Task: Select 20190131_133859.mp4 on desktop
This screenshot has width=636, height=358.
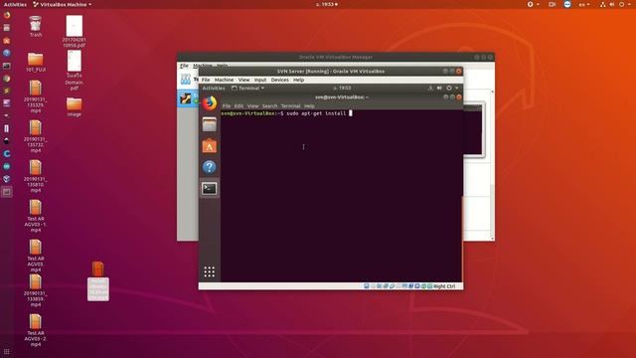Action: 36,290
